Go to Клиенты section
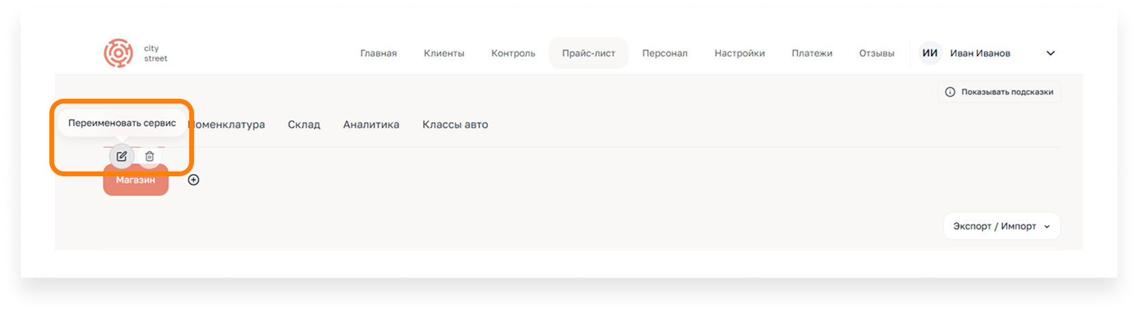Viewport: 1138px width, 312px height. (444, 53)
